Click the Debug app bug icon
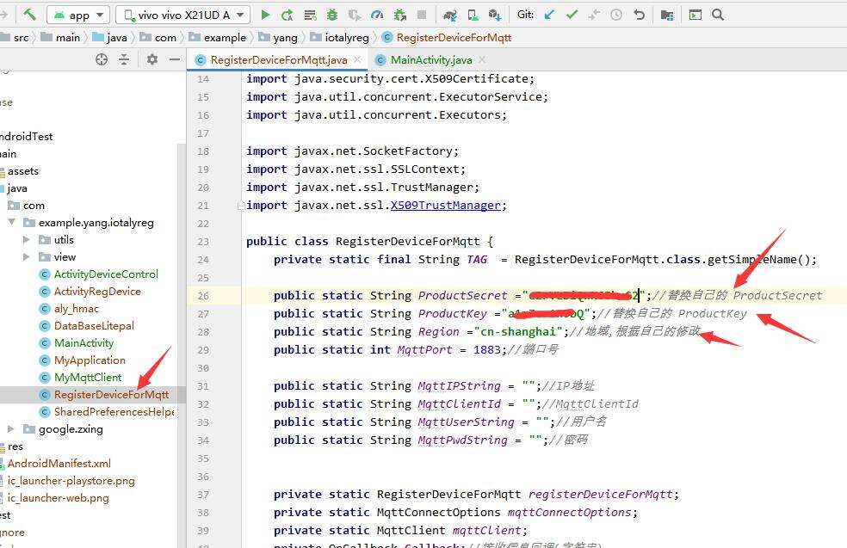The width and height of the screenshot is (847, 548). 332,15
